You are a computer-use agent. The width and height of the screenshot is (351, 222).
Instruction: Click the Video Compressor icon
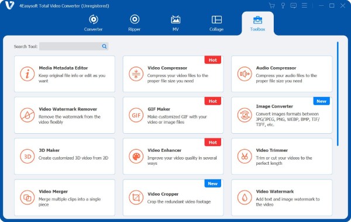(x=136, y=74)
